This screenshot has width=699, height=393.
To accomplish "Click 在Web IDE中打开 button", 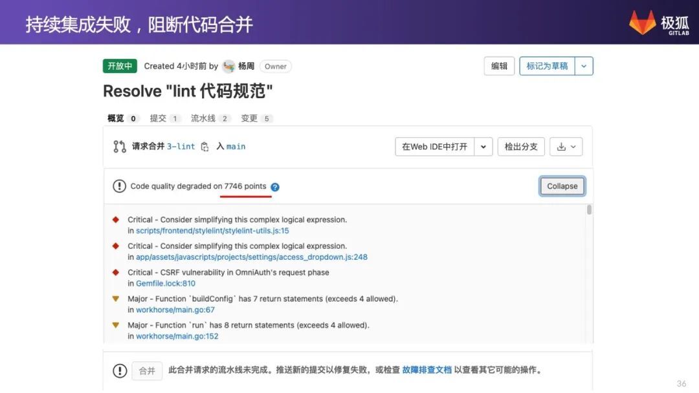I will 435,147.
